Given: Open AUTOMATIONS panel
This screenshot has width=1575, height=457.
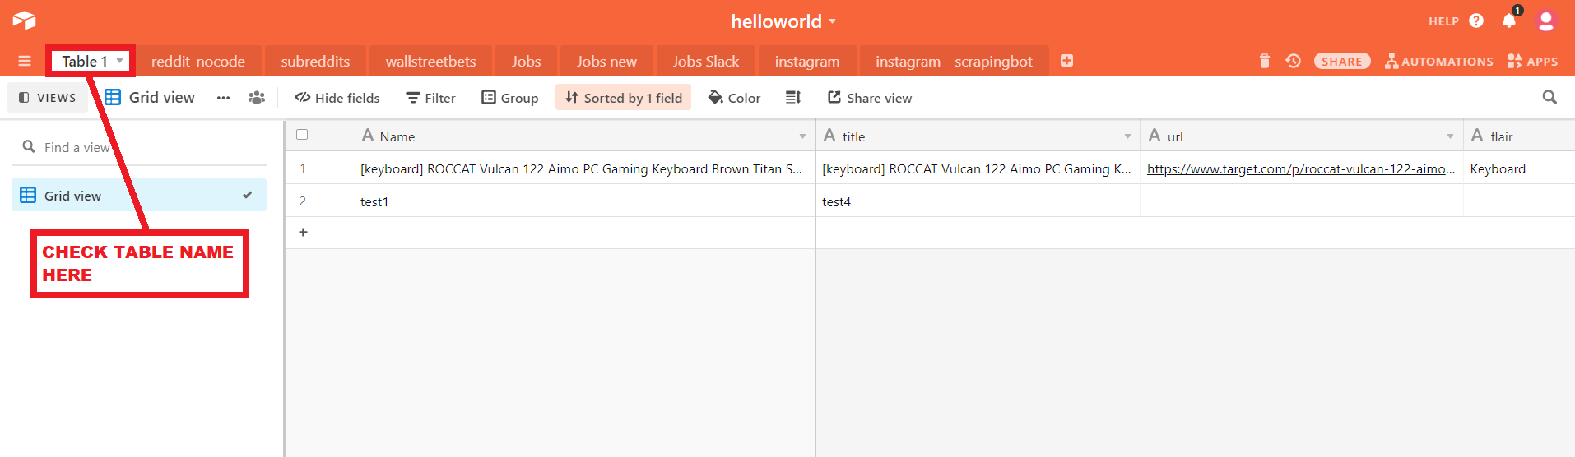Looking at the screenshot, I should coord(1438,62).
